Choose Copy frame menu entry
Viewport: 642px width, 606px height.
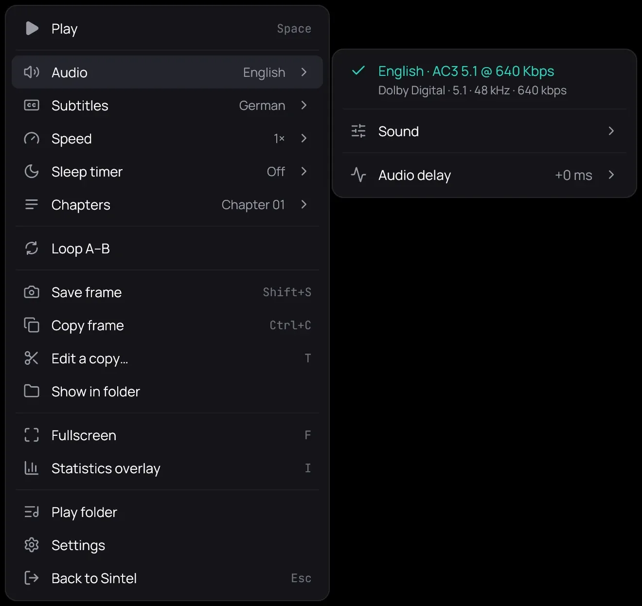coord(167,325)
